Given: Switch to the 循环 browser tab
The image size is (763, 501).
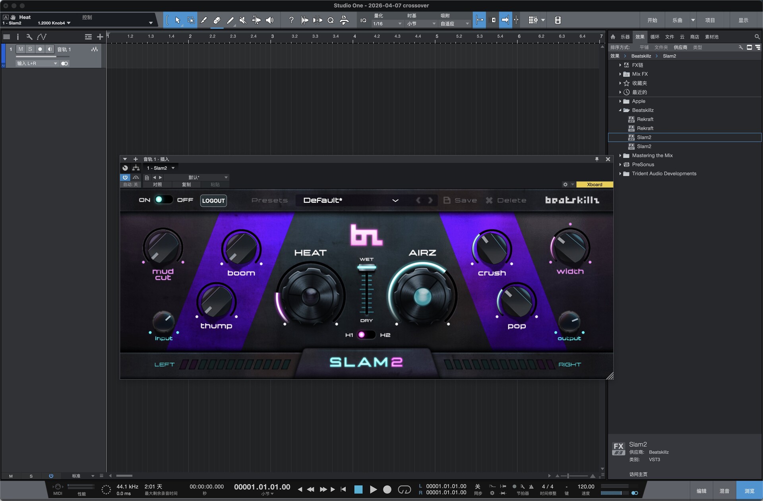Looking at the screenshot, I should (655, 37).
